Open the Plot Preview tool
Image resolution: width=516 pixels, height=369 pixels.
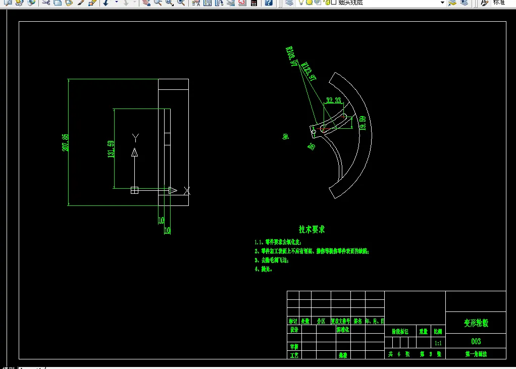pos(8,3)
